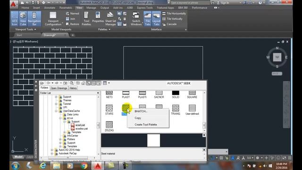Image resolution: width=302 pixels, height=170 pixels.
Task: Select the NET3 hatch pattern
Action: pos(109,94)
